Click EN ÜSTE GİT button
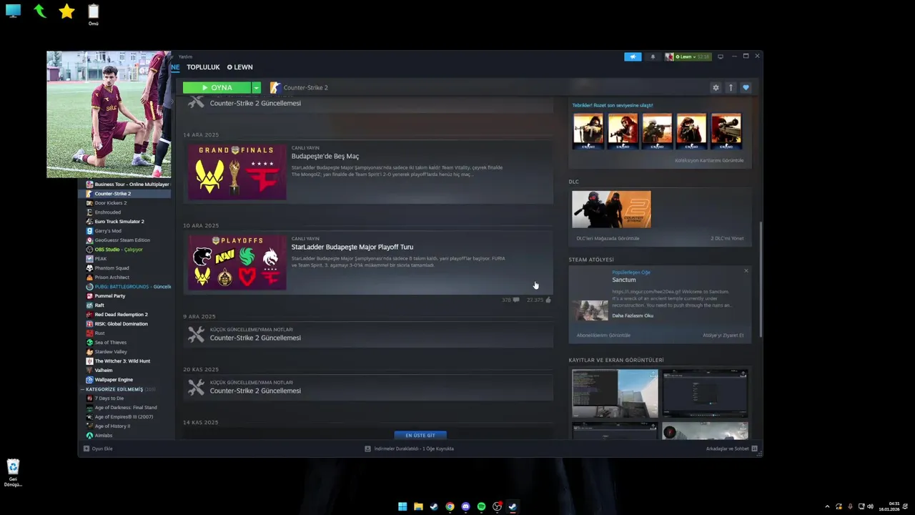The width and height of the screenshot is (915, 515). point(420,435)
